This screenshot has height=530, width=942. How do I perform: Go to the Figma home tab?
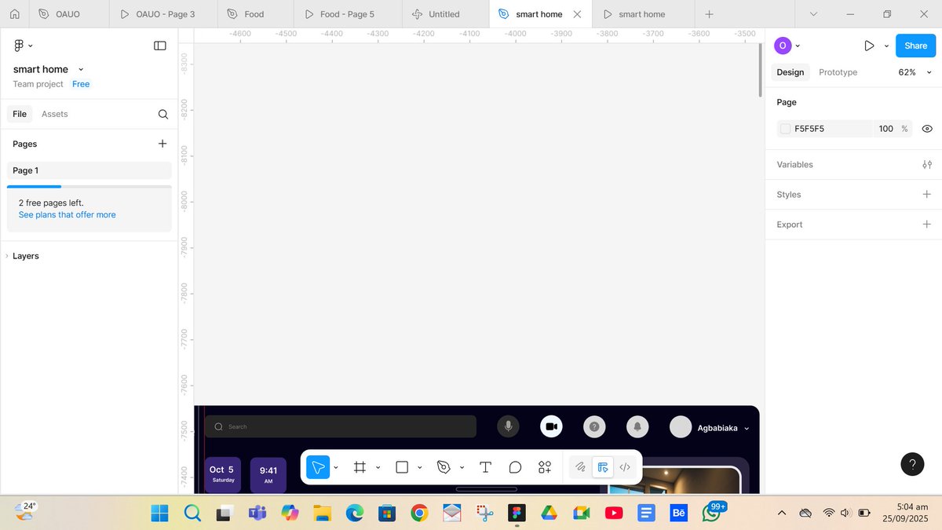[x=14, y=14]
